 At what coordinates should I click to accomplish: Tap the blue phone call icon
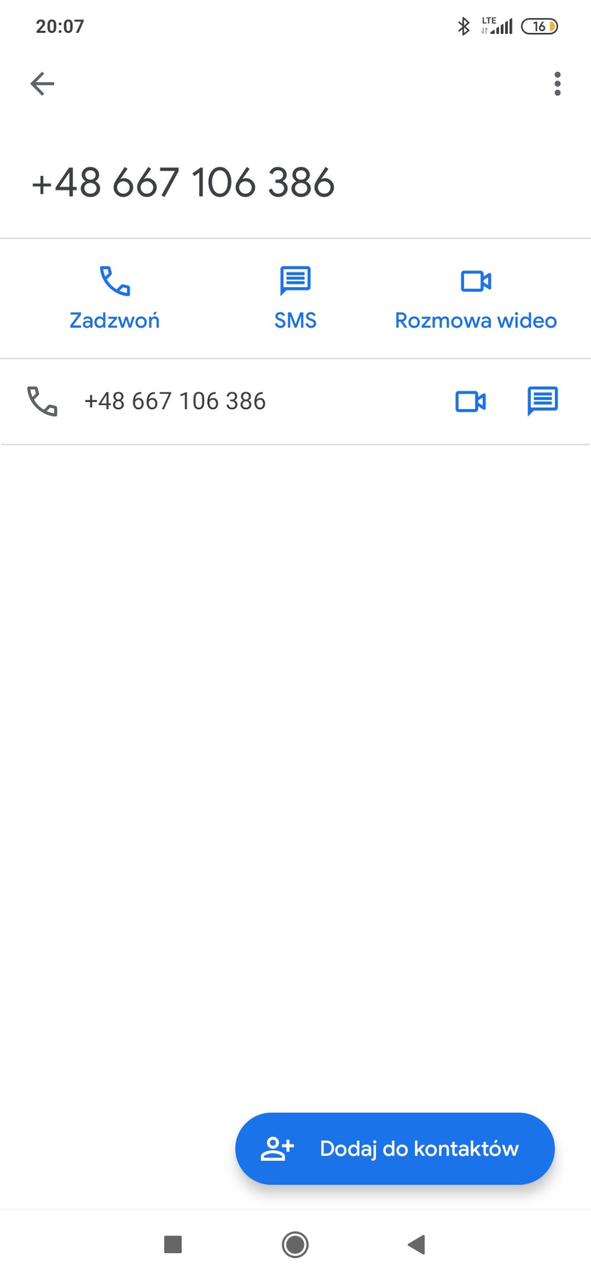tap(115, 280)
